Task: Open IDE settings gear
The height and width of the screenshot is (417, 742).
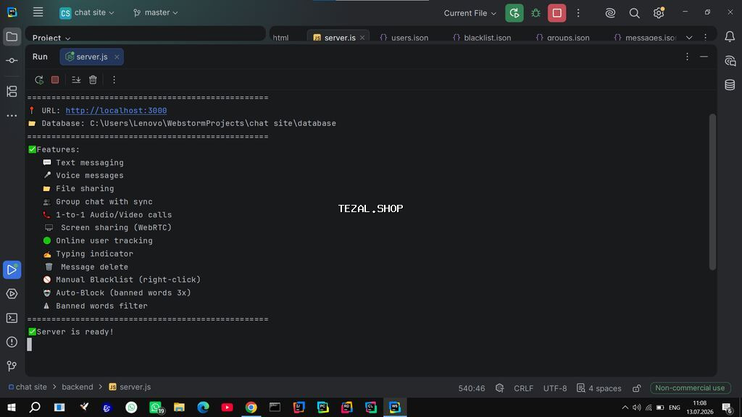Action: [658, 13]
